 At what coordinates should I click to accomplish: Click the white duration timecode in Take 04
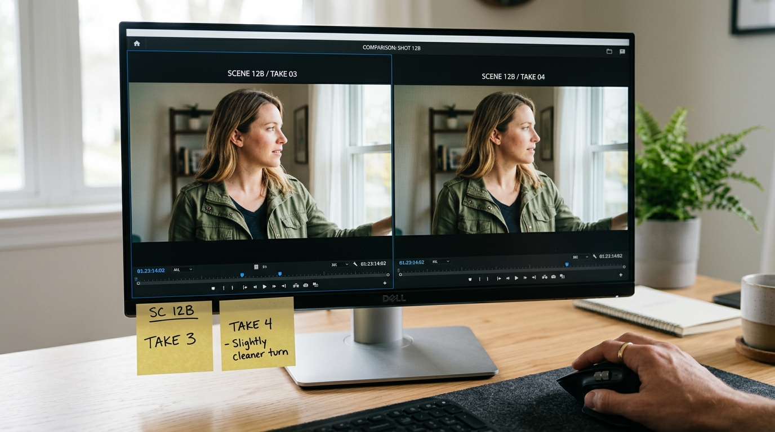611,256
